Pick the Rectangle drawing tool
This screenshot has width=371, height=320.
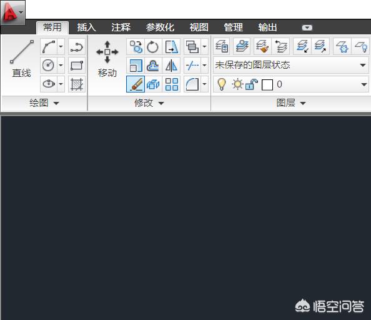tap(77, 66)
